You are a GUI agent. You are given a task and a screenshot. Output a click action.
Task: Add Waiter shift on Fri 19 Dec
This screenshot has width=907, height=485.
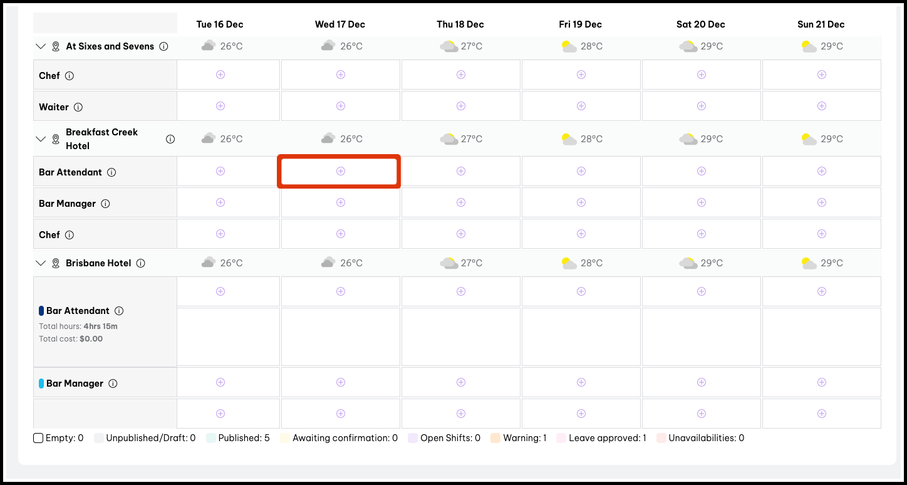pyautogui.click(x=581, y=106)
